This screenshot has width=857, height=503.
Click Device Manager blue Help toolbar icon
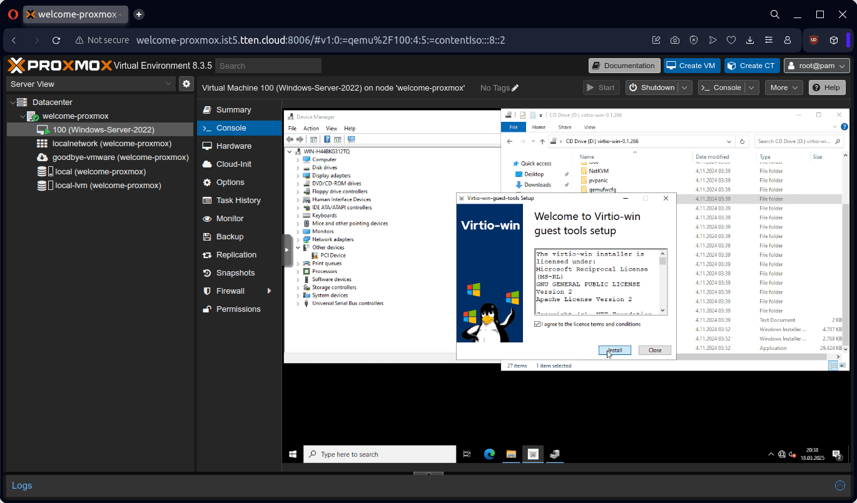327,139
